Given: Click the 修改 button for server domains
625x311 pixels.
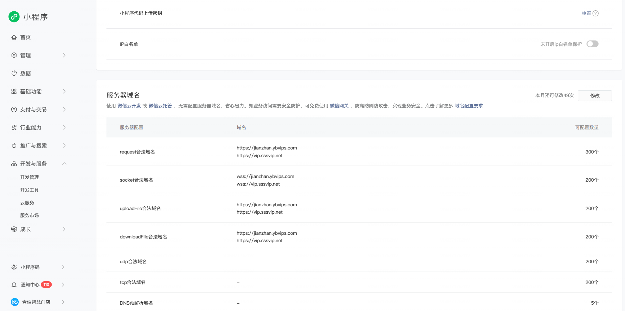Looking at the screenshot, I should tap(595, 96).
